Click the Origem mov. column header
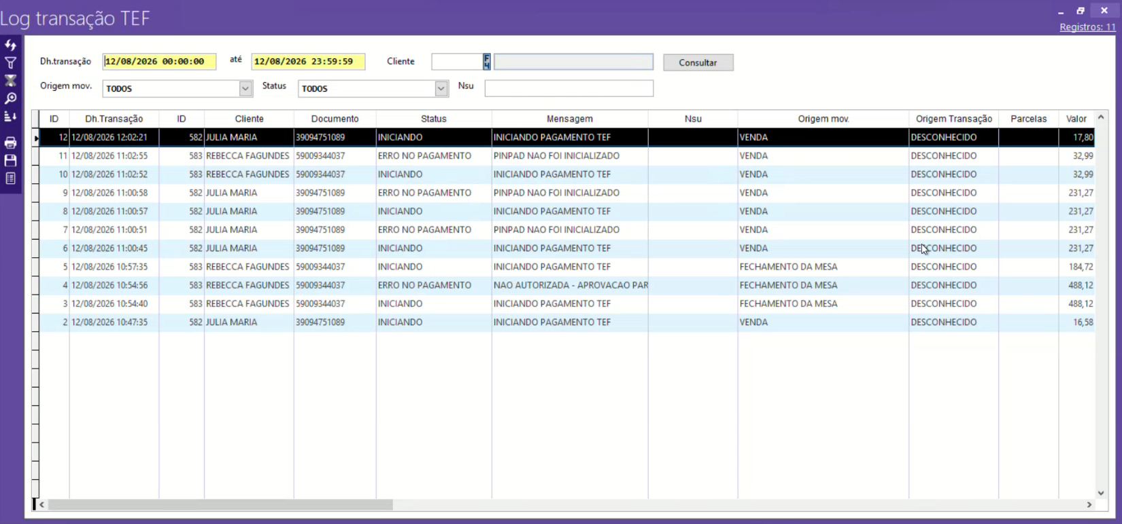Image resolution: width=1122 pixels, height=524 pixels. point(823,119)
